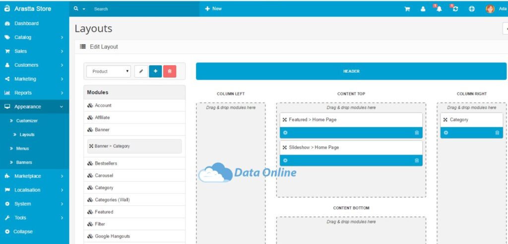This screenshot has height=244, width=508.
Task: Select Menus under Appearance
Action: click(x=22, y=148)
